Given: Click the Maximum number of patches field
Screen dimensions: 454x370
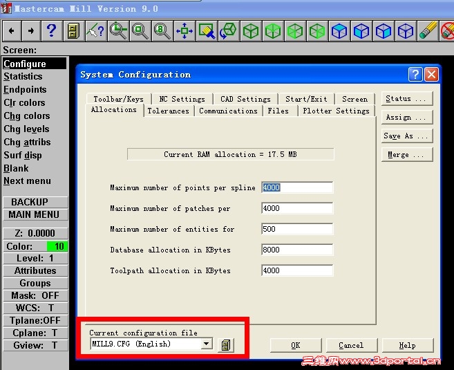Looking at the screenshot, I should pyautogui.click(x=297, y=208).
